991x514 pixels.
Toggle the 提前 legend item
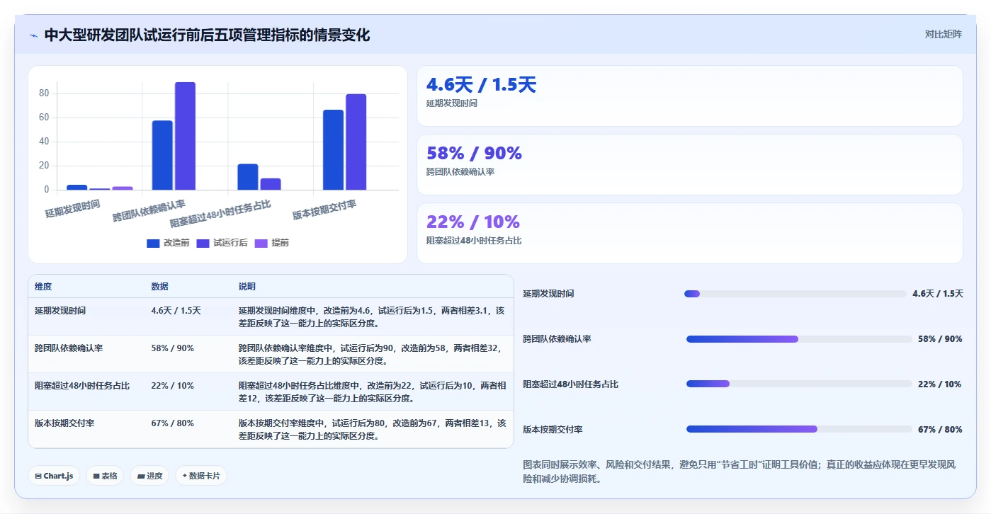click(271, 243)
